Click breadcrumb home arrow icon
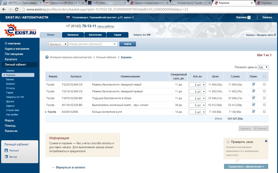 point(47,57)
